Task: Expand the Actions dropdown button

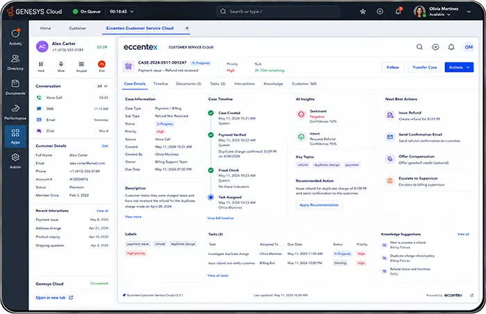Action: [459, 67]
